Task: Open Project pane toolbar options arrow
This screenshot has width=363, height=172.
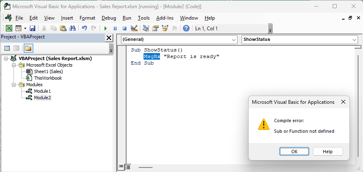Action: point(111,48)
